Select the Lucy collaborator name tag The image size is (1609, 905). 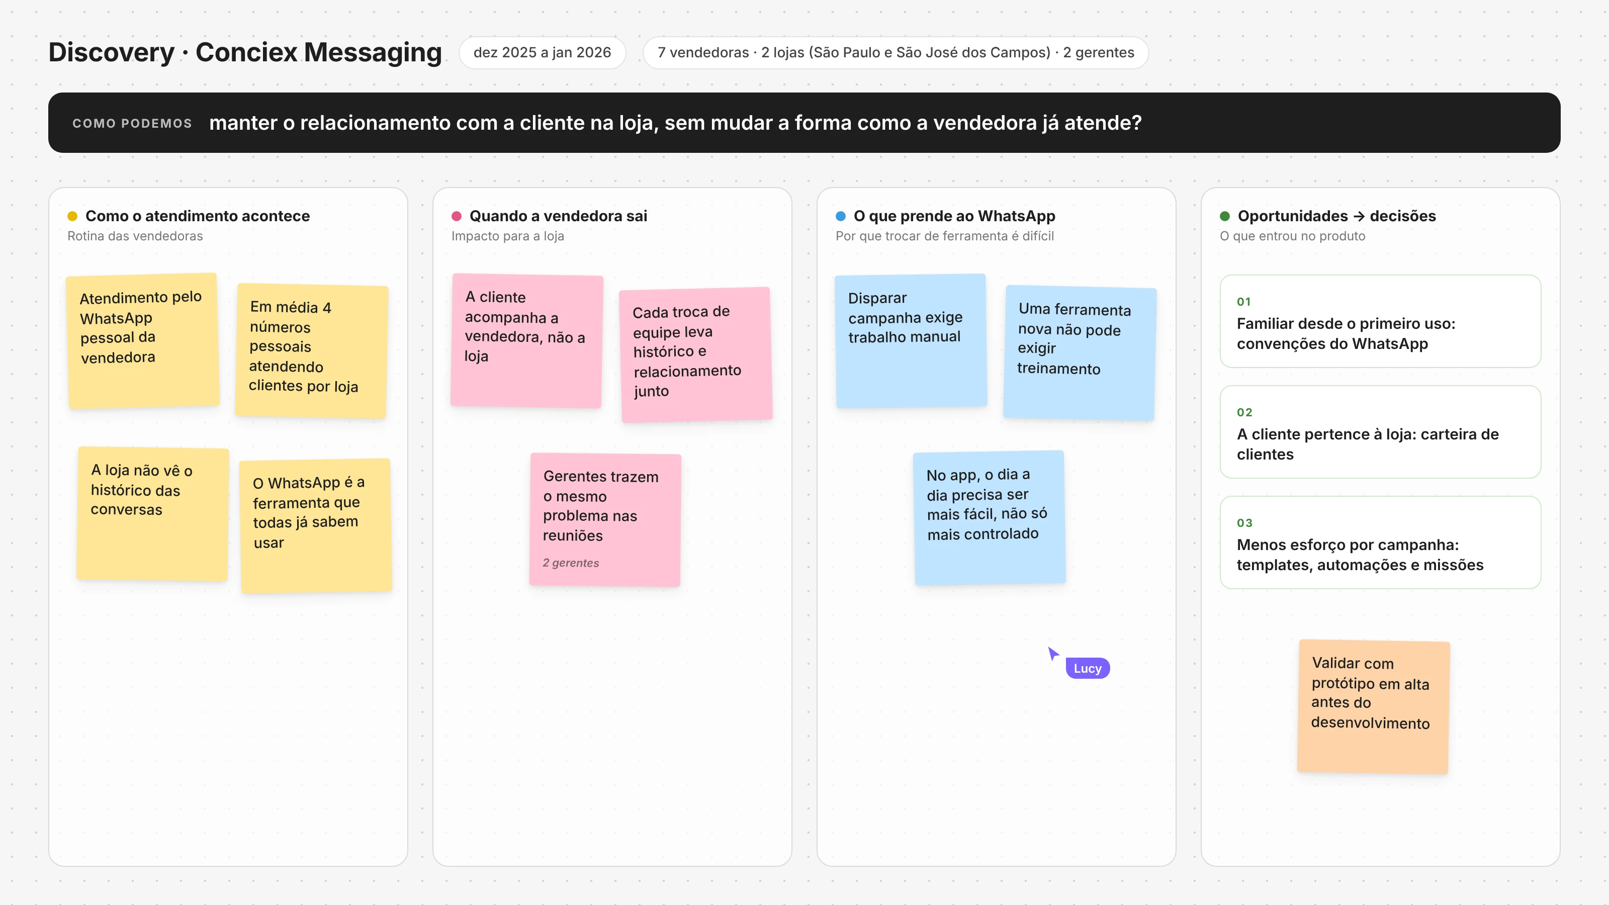coord(1088,668)
